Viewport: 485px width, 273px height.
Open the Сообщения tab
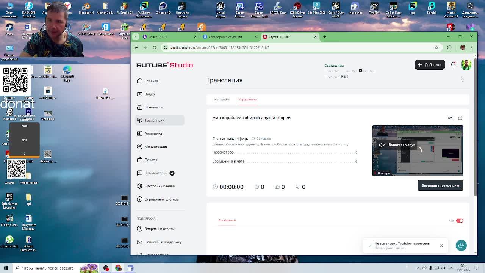(x=227, y=220)
